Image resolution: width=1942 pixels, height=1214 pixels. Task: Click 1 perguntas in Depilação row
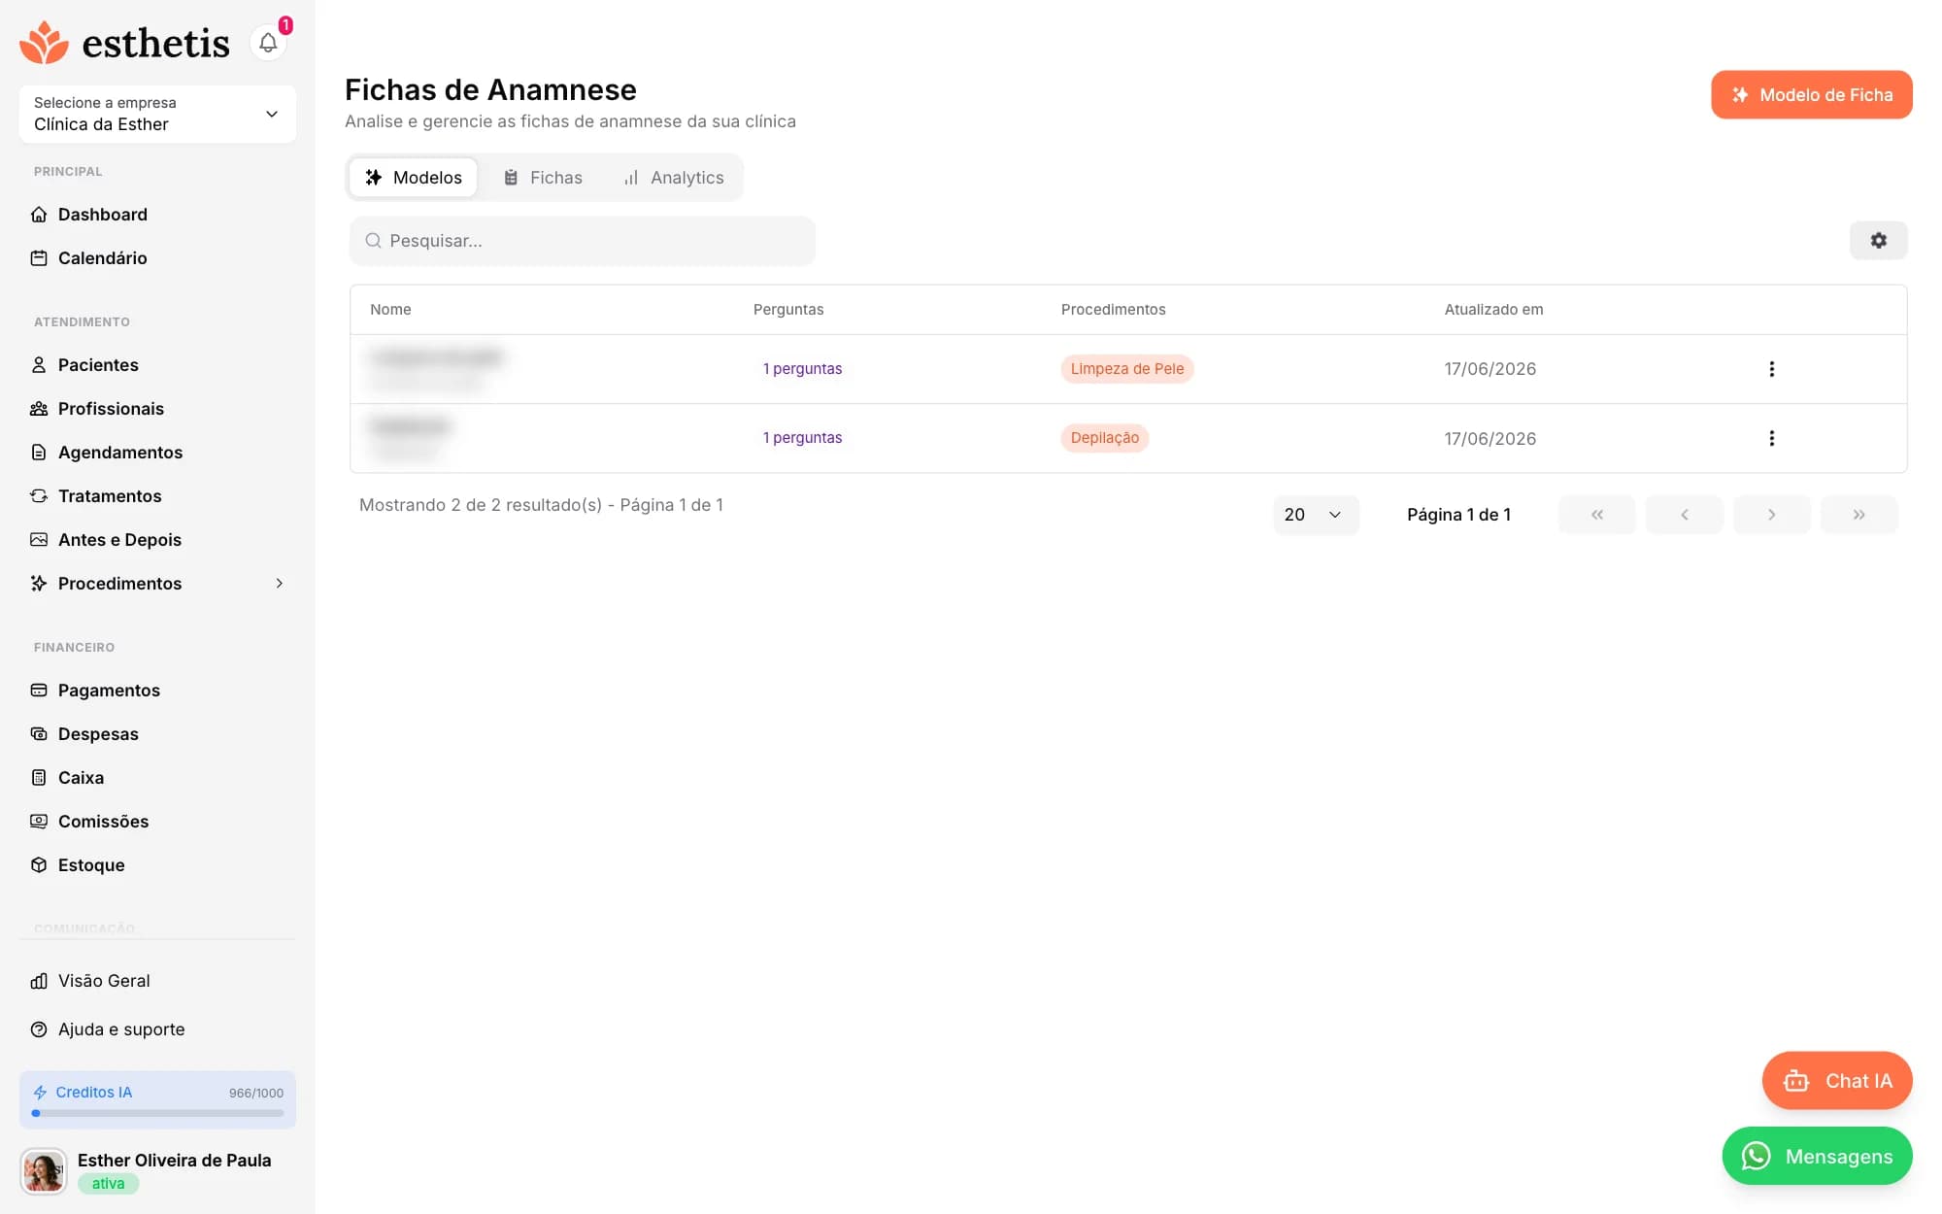802,438
